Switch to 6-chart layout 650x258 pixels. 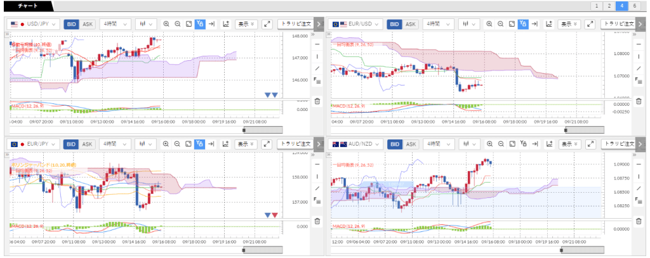pos(635,6)
